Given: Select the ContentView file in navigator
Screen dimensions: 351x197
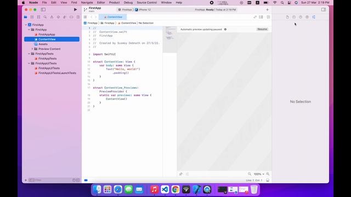Looking at the screenshot, I should 52,39.
